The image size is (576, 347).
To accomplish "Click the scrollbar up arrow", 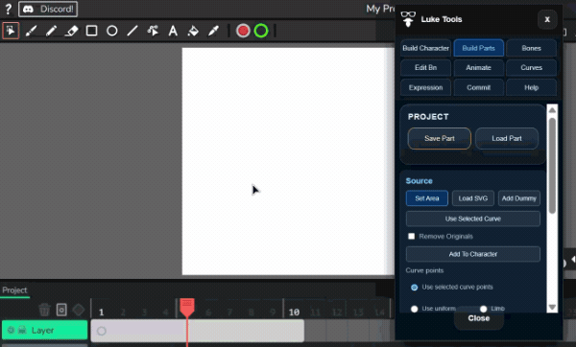I will tap(552, 110).
